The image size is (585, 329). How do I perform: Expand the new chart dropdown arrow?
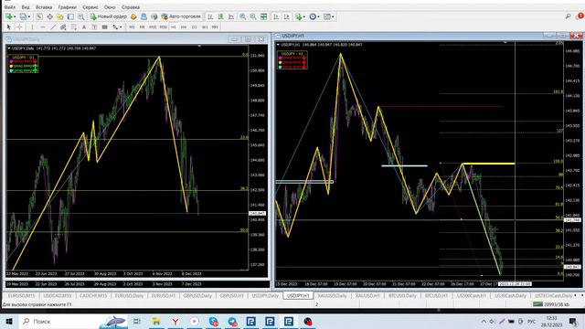[15, 16]
